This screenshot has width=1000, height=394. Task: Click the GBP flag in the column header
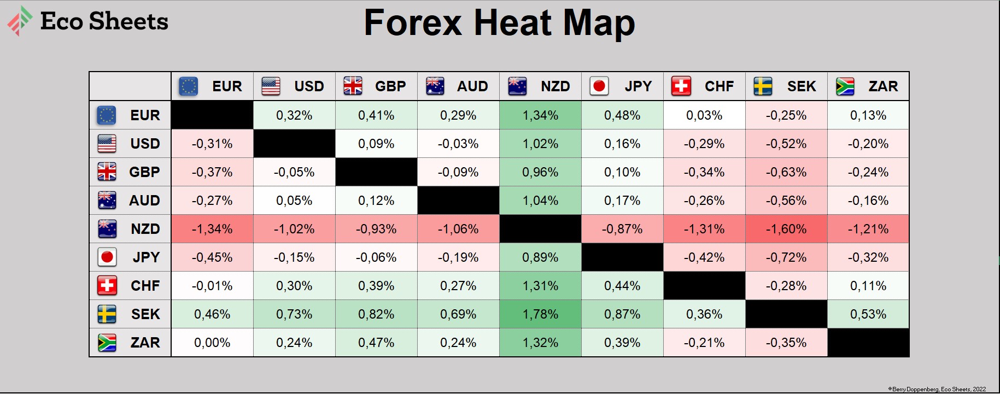353,86
